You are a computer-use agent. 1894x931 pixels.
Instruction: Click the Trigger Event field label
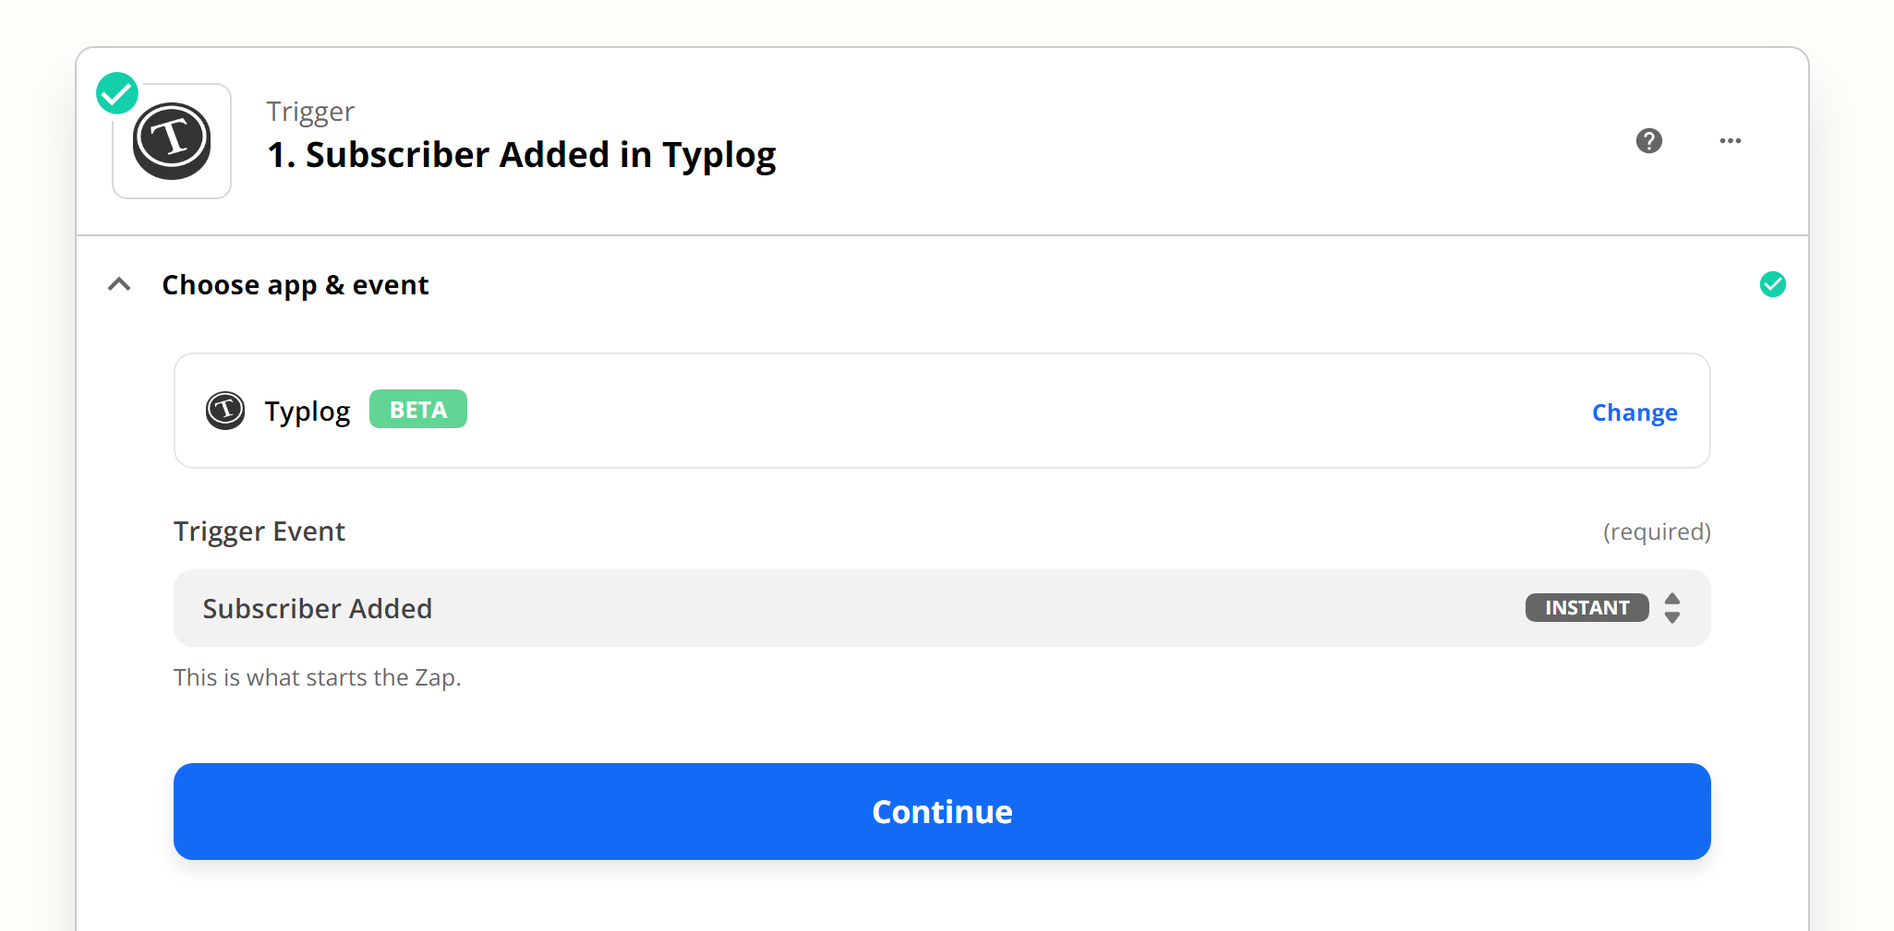tap(259, 531)
